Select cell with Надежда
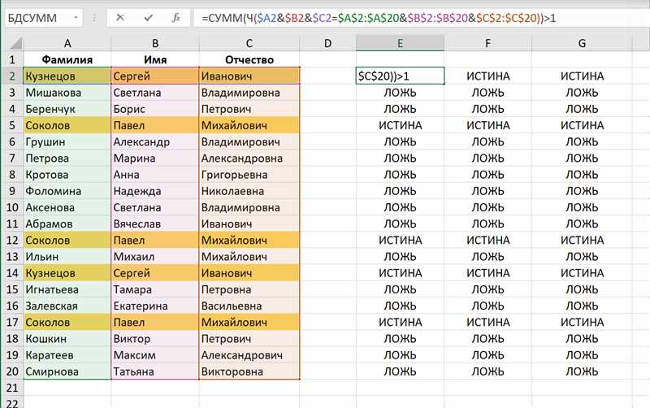650x408 pixels. click(x=155, y=191)
